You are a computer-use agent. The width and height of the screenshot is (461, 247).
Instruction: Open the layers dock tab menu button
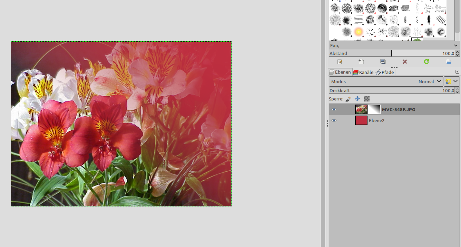click(457, 72)
